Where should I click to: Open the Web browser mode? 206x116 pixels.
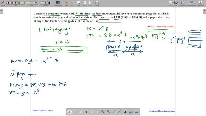coord(176,3)
